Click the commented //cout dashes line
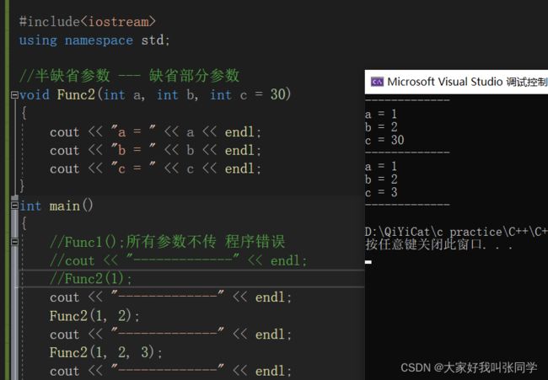The image size is (548, 380). coord(178,260)
